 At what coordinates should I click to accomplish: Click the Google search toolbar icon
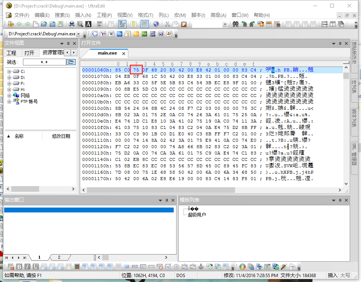(95, 34)
